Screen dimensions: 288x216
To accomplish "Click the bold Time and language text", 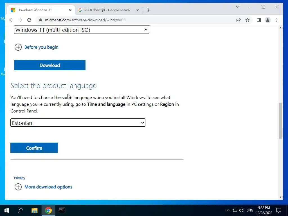I will click(106, 104).
